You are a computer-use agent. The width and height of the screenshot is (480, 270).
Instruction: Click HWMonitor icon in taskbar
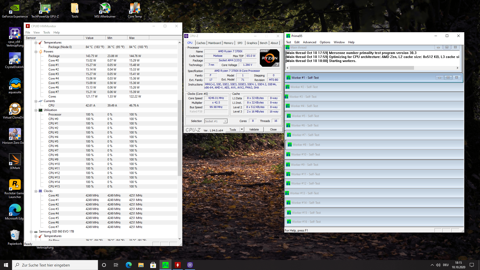coord(178,265)
